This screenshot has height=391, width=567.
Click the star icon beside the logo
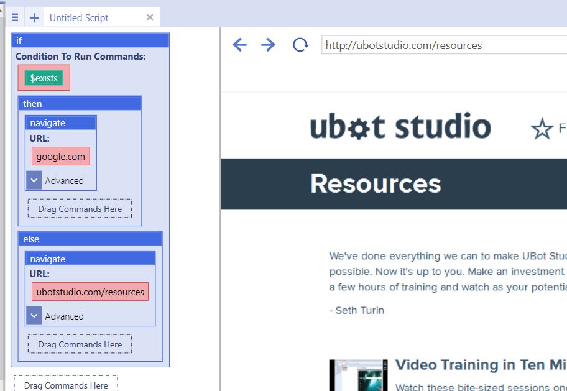tap(542, 129)
